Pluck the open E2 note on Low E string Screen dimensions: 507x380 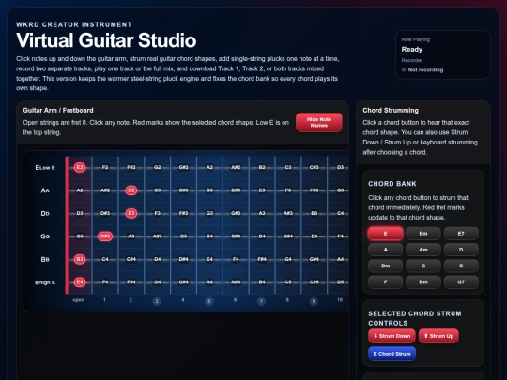click(80, 167)
